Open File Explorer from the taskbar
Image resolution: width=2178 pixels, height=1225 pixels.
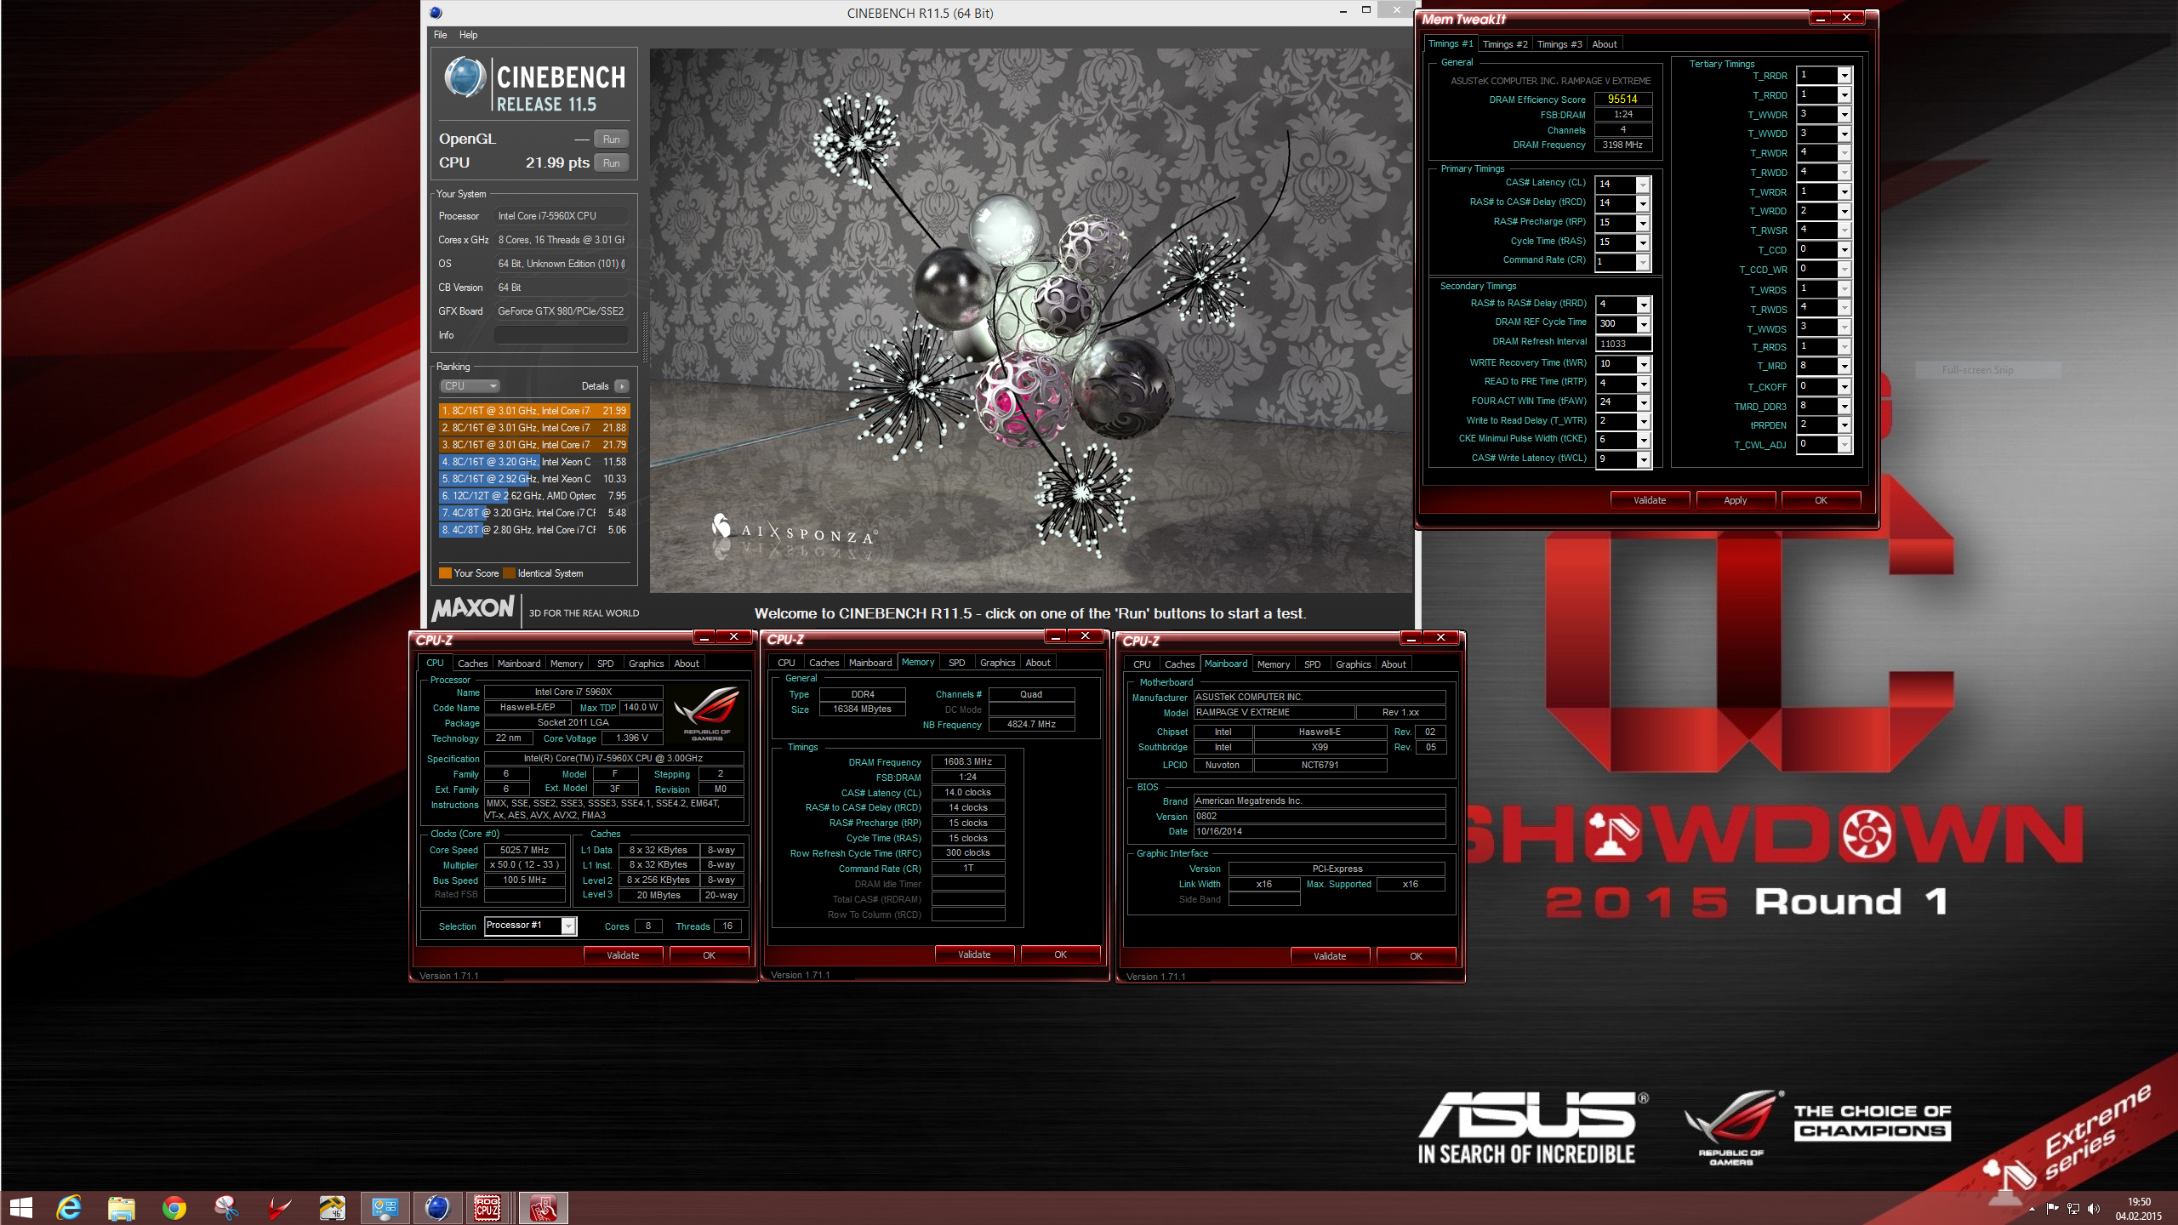122,1207
